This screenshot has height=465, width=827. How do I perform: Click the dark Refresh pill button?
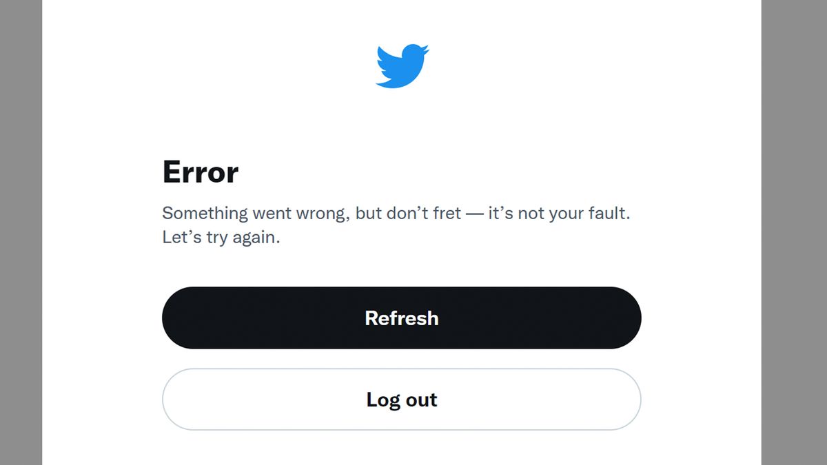pos(402,318)
